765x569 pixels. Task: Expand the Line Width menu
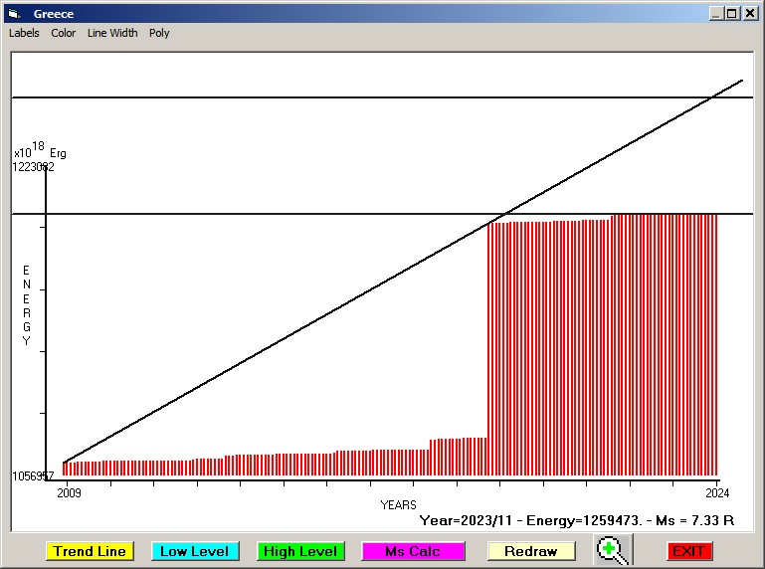[112, 33]
